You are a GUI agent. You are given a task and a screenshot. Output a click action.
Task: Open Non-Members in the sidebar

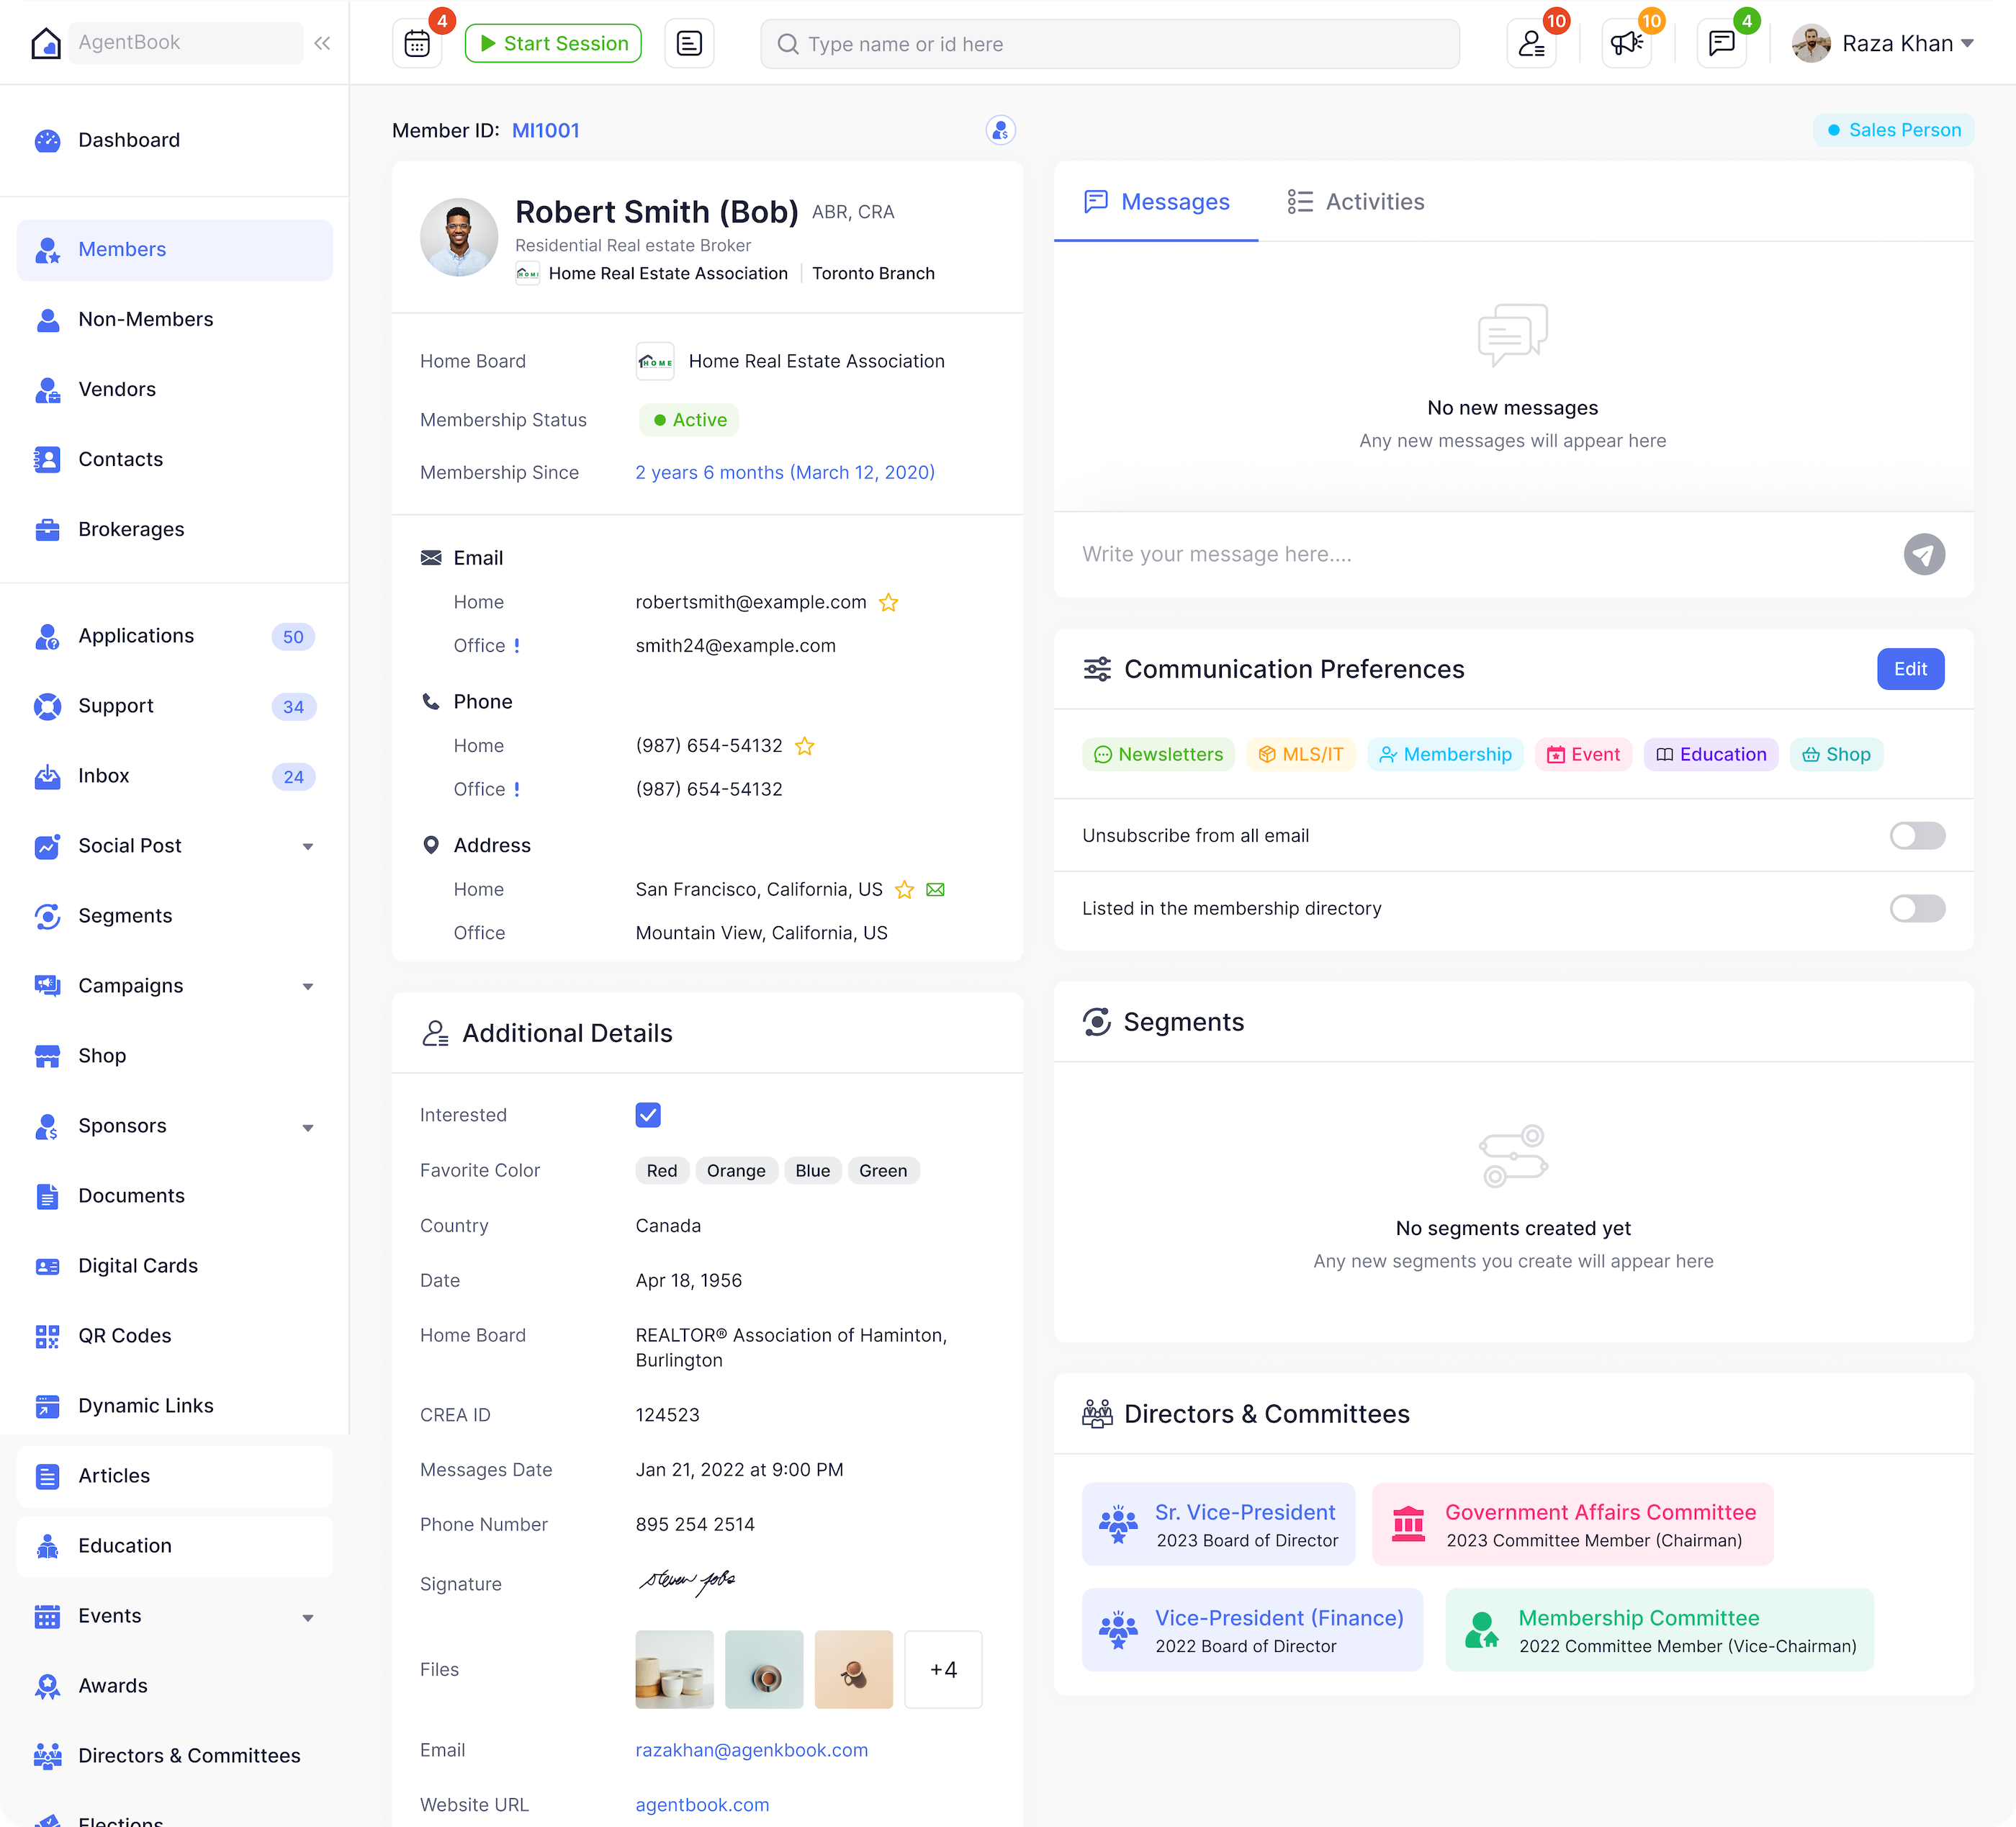coord(146,319)
